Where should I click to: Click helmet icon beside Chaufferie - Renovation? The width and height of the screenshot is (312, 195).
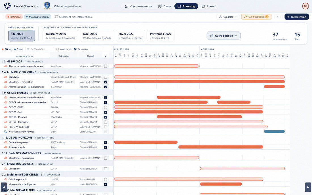[6, 158]
